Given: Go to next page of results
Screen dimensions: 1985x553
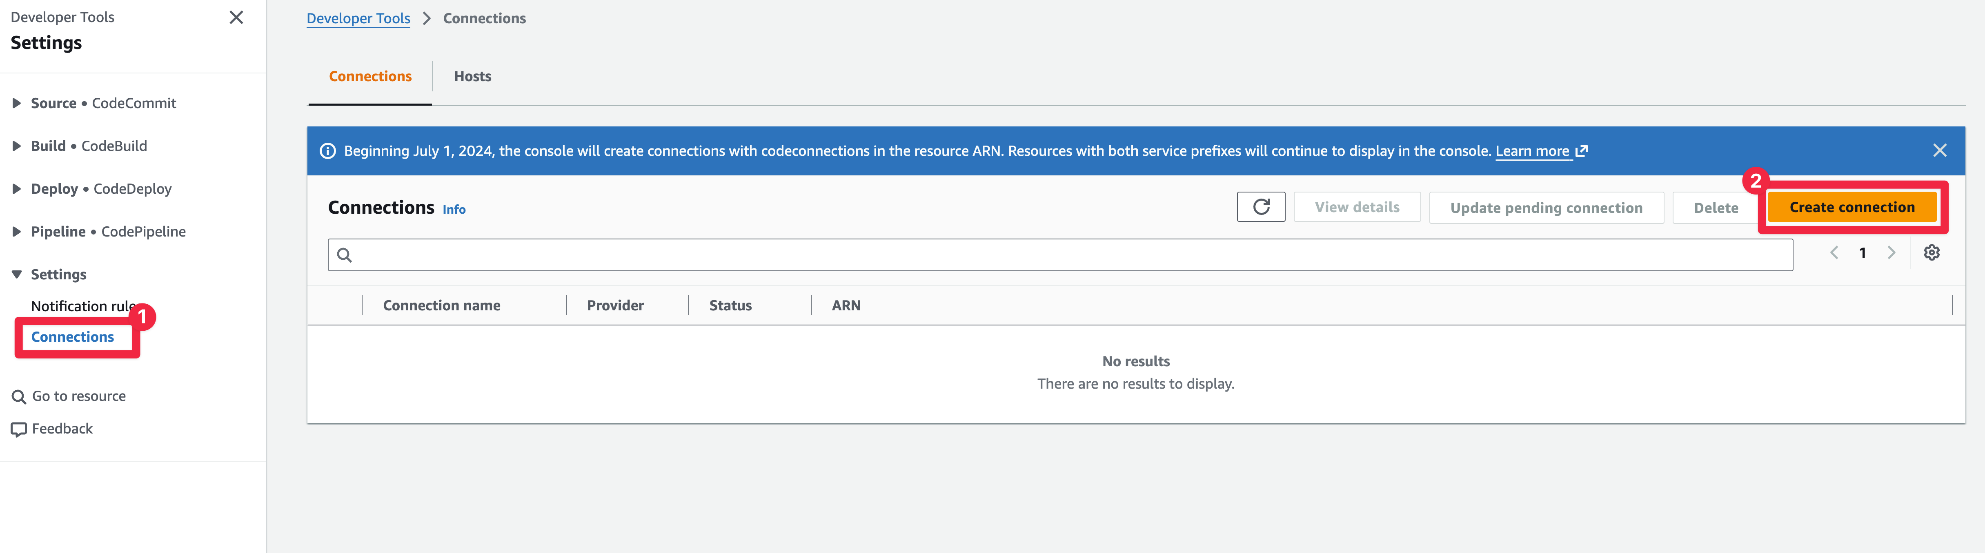Looking at the screenshot, I should pos(1891,252).
